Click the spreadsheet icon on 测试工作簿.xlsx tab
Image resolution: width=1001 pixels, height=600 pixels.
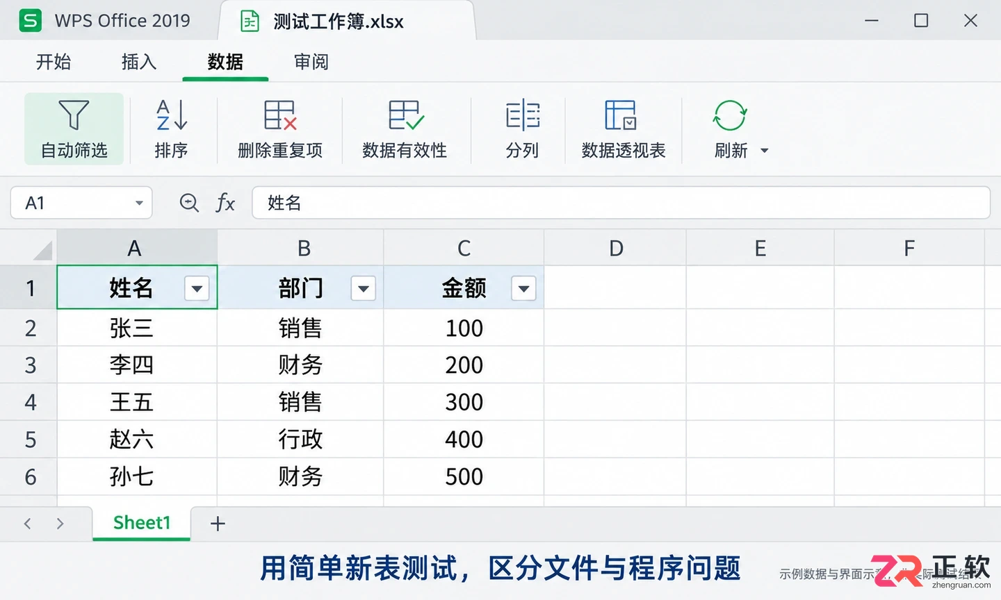(x=250, y=22)
